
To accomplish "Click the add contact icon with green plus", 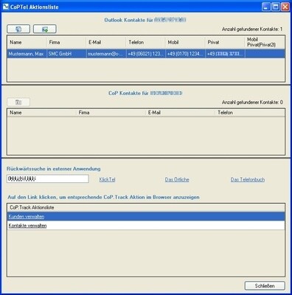I will pyautogui.click(x=45, y=29).
